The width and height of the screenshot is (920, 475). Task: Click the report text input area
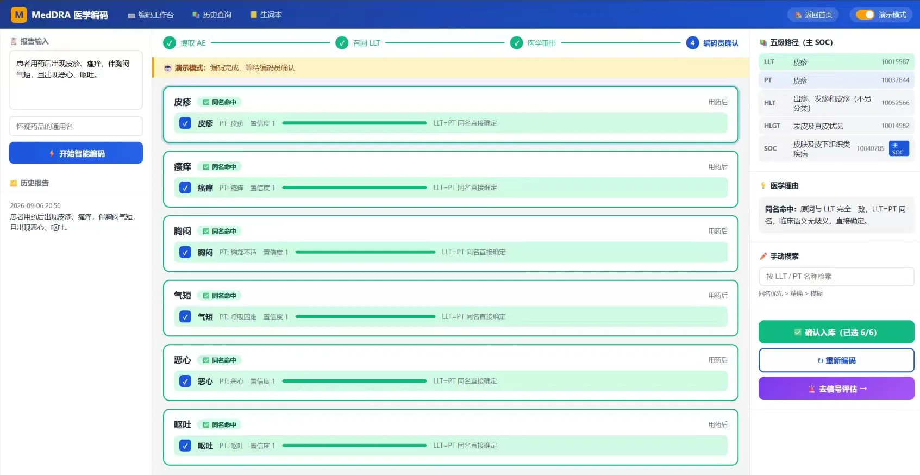click(76, 80)
